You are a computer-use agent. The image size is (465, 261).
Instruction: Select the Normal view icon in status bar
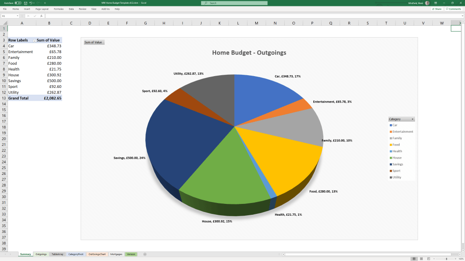click(x=414, y=258)
